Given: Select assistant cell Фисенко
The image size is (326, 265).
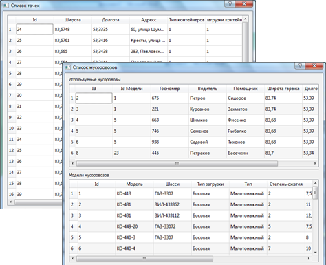Looking at the screenshot, I should pyautogui.click(x=246, y=120).
